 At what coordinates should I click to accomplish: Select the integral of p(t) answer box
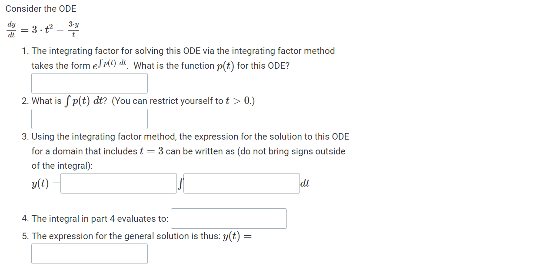coord(89,119)
